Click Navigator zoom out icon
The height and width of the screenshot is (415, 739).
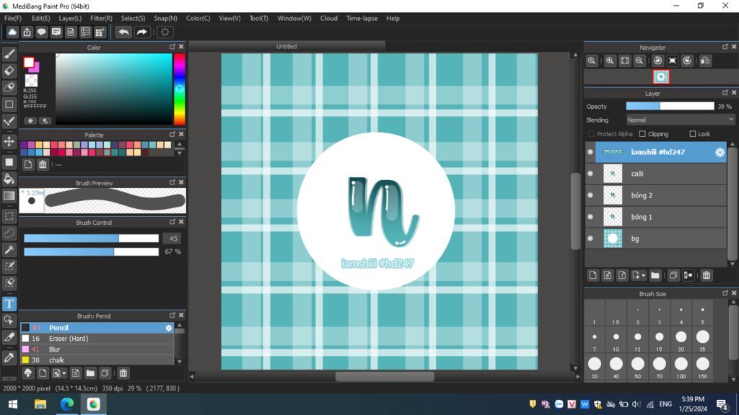click(639, 61)
